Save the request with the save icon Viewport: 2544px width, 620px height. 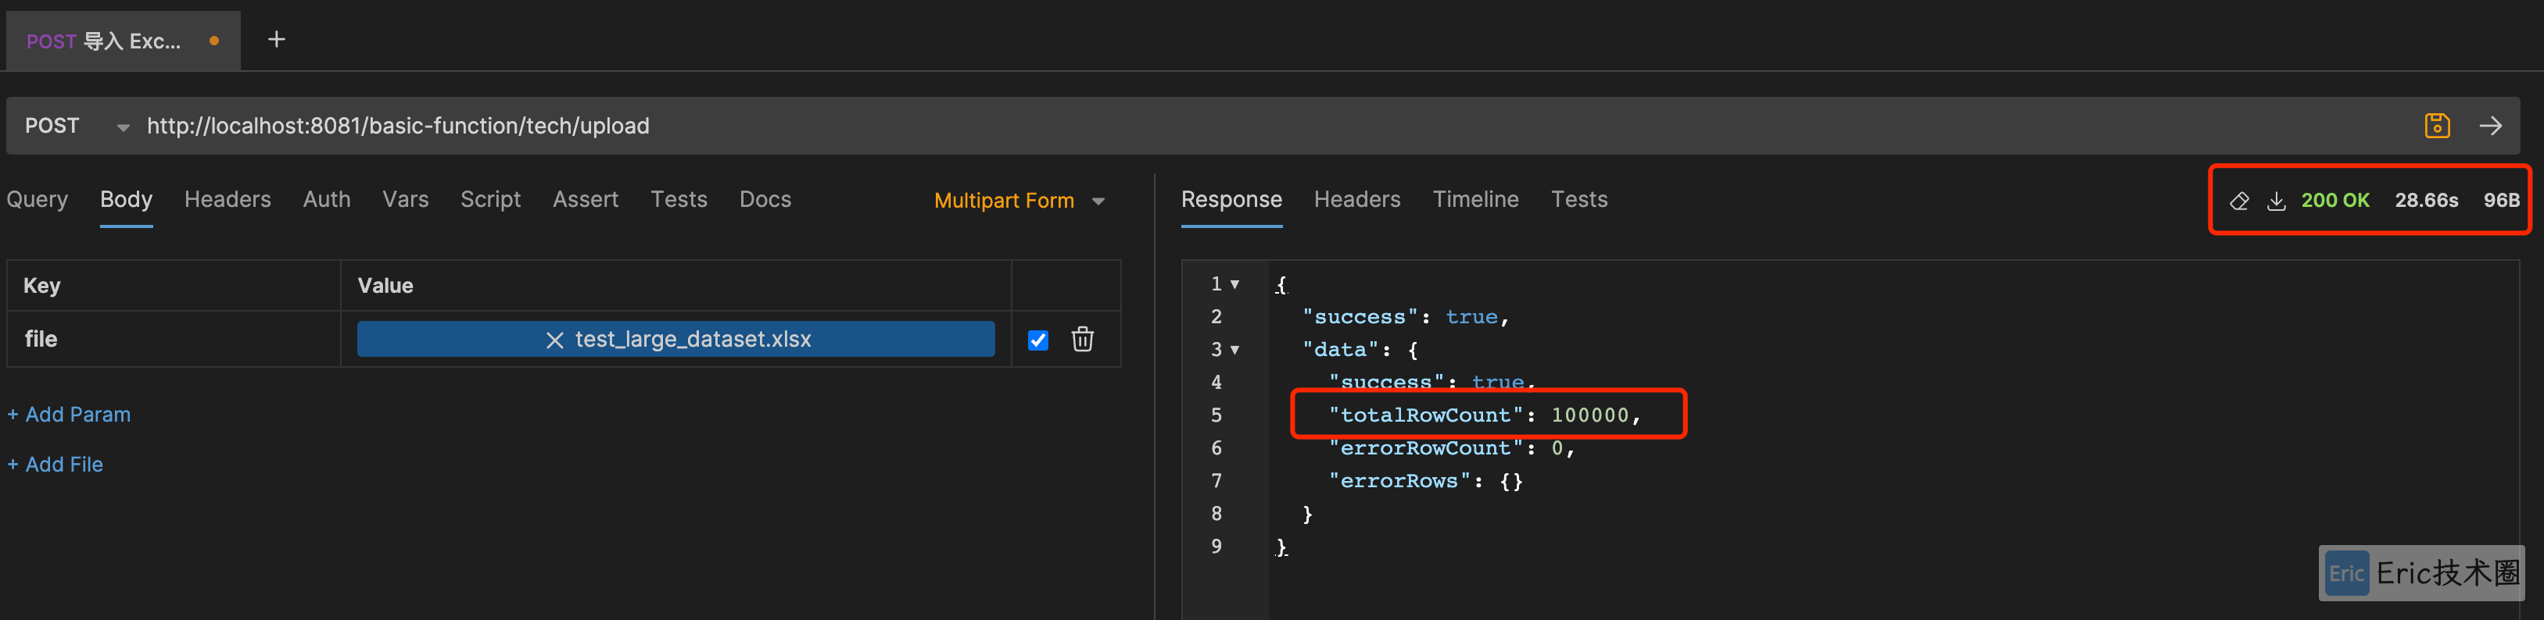(2436, 125)
